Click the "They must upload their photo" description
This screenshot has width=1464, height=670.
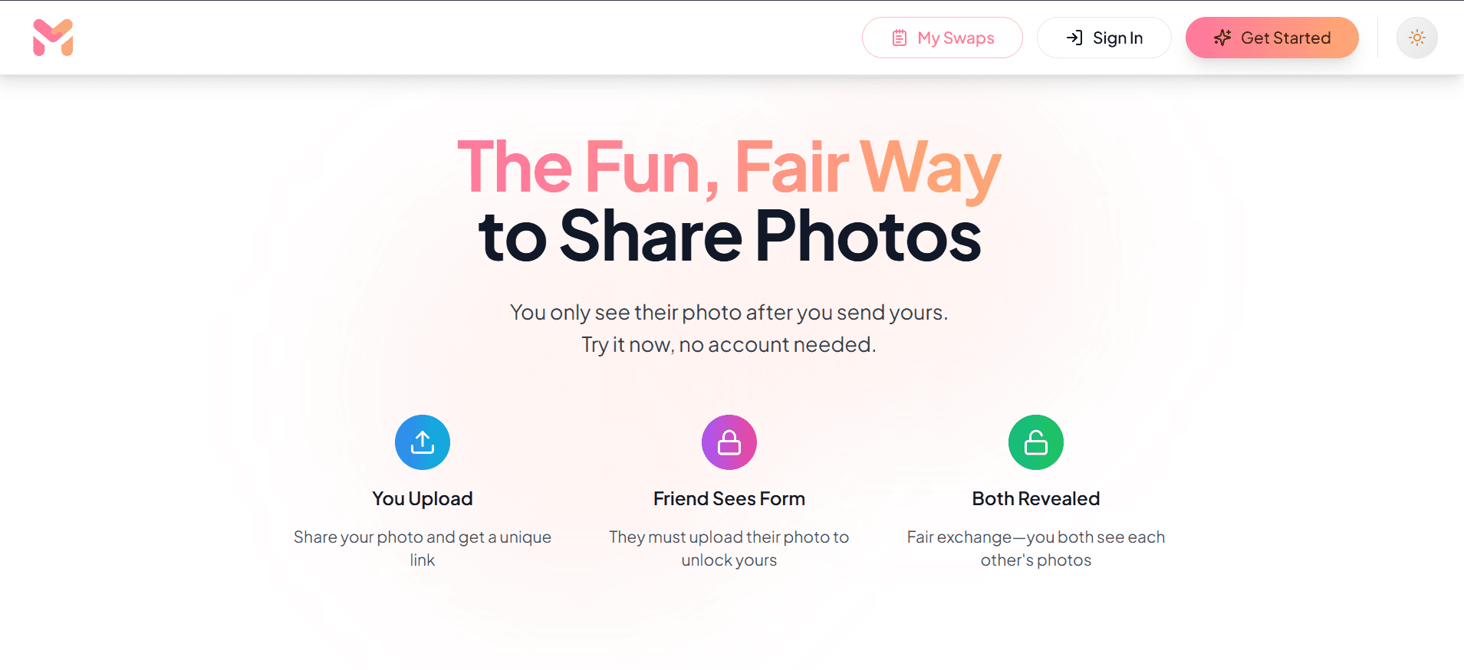click(729, 537)
